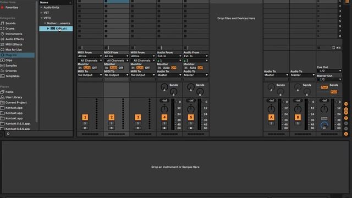Open the Current Project folder icon
The image size is (352, 198).
[2, 102]
